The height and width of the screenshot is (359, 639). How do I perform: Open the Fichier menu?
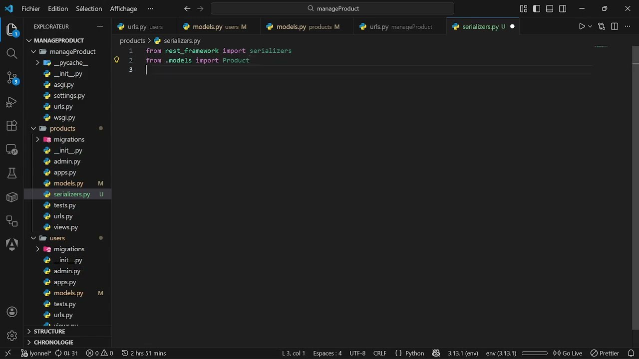click(31, 8)
